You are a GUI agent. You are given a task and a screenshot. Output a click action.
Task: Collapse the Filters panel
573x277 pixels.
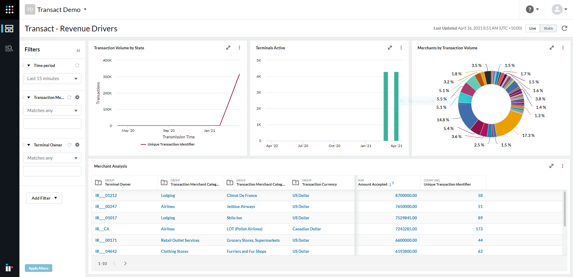[78, 50]
